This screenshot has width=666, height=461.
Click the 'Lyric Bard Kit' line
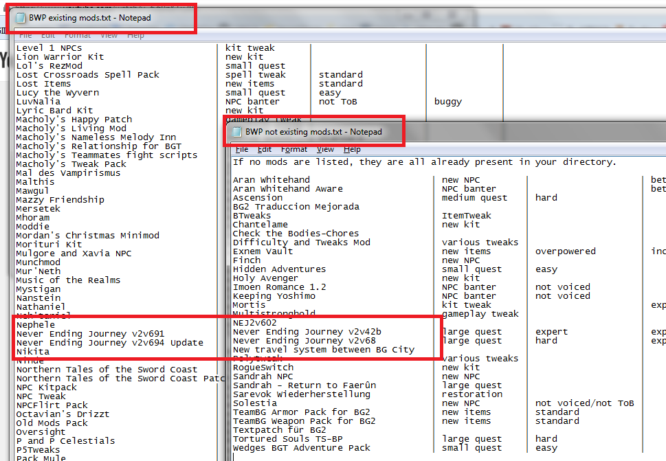(x=54, y=111)
